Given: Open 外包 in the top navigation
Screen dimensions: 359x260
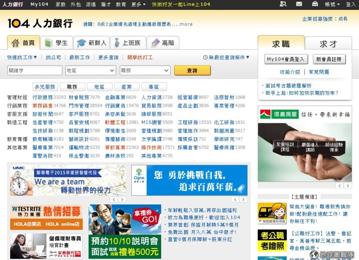Looking at the screenshot, I should (x=75, y=4).
